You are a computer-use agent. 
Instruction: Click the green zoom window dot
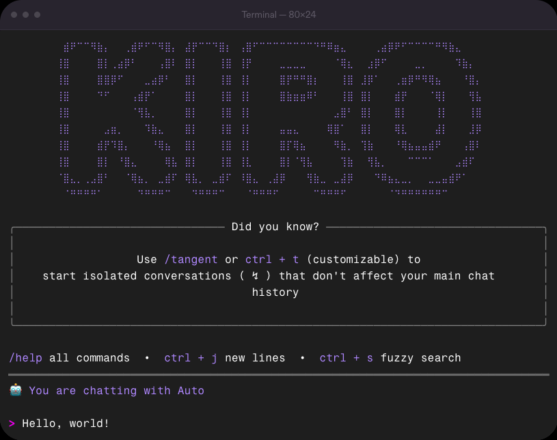pos(38,14)
